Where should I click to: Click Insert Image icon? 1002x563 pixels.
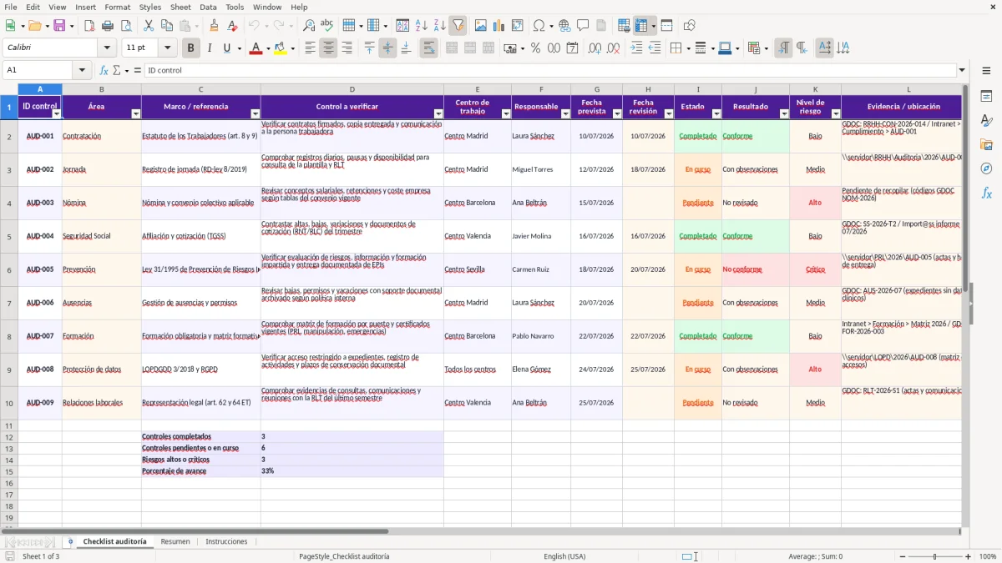tap(481, 26)
